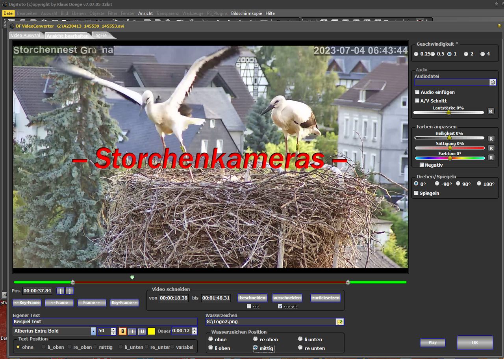The height and width of the screenshot is (359, 504).
Task: Switch to the Video Auswahl tab
Action: 26,35
